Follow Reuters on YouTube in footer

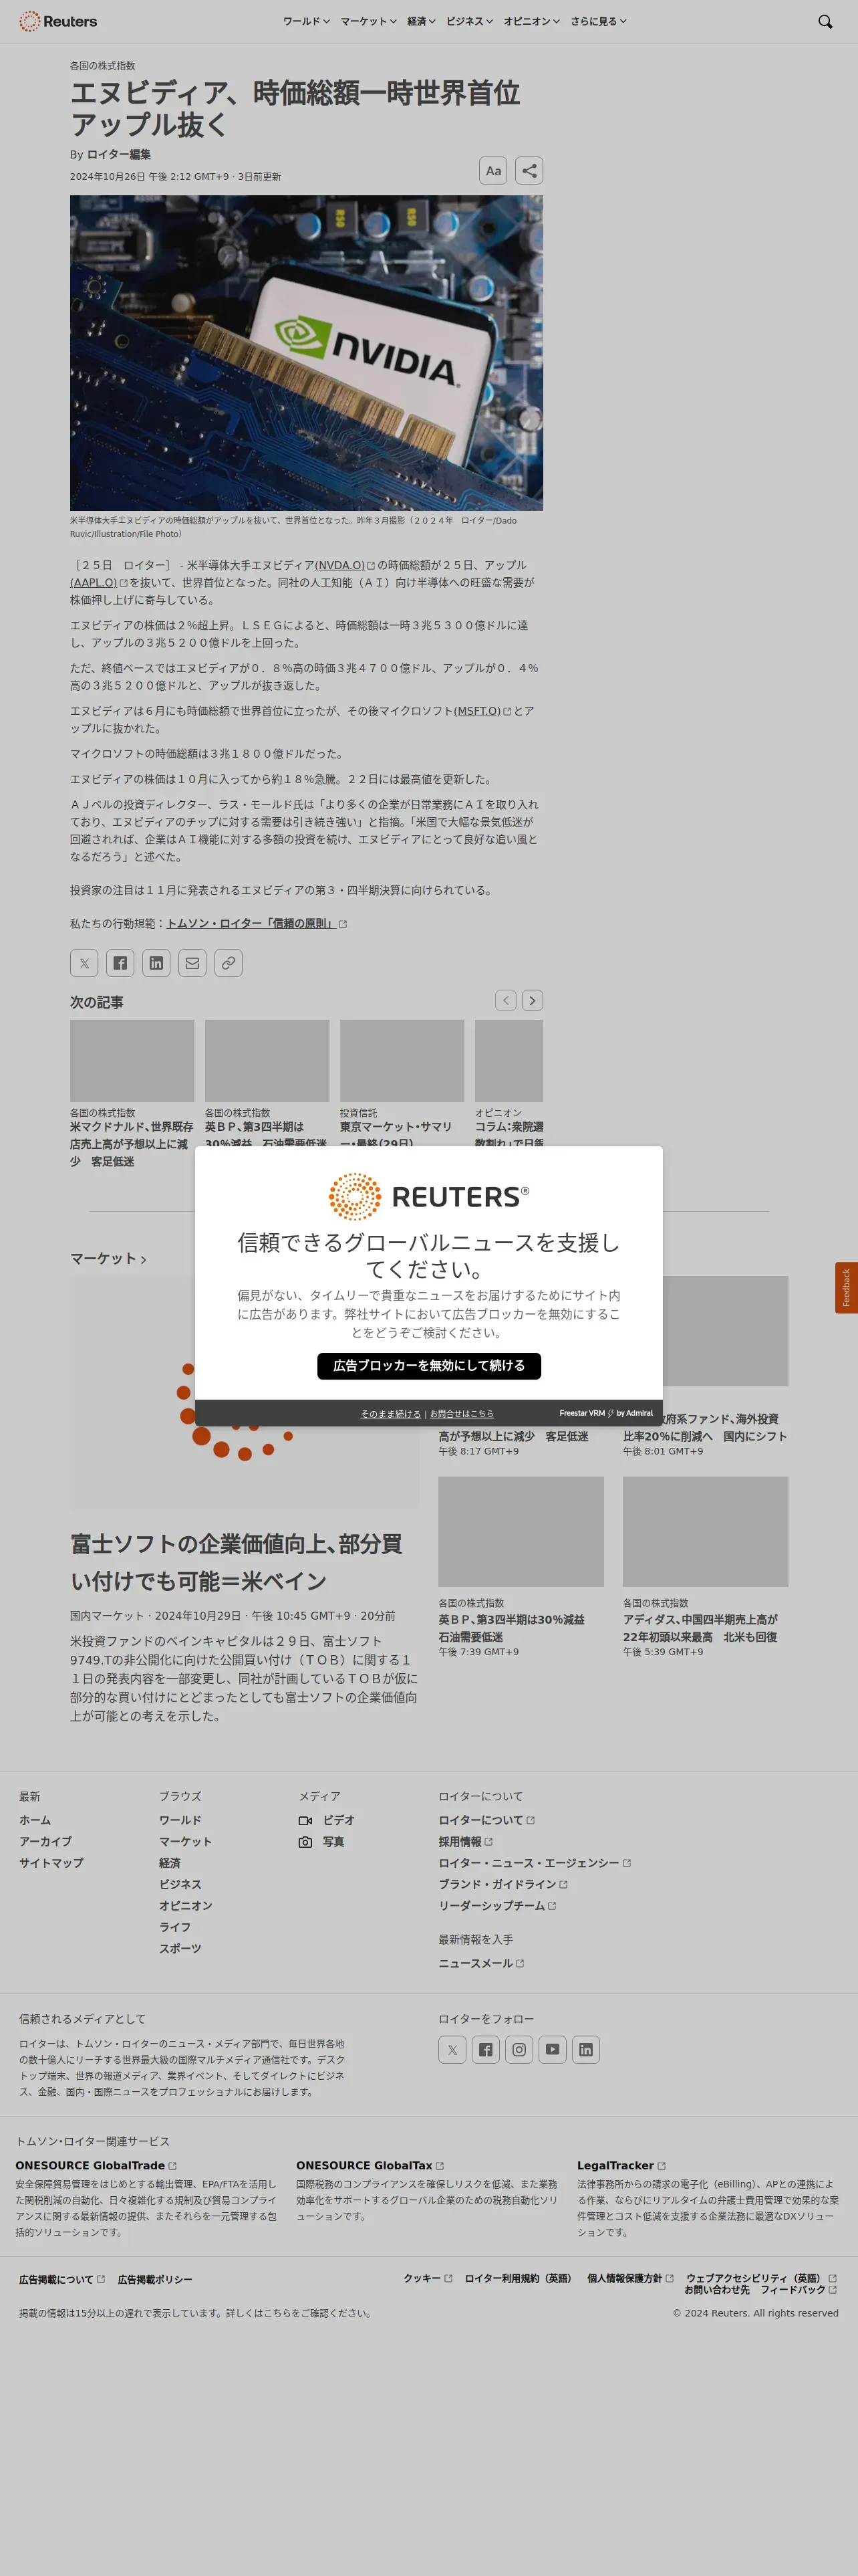(x=553, y=2049)
